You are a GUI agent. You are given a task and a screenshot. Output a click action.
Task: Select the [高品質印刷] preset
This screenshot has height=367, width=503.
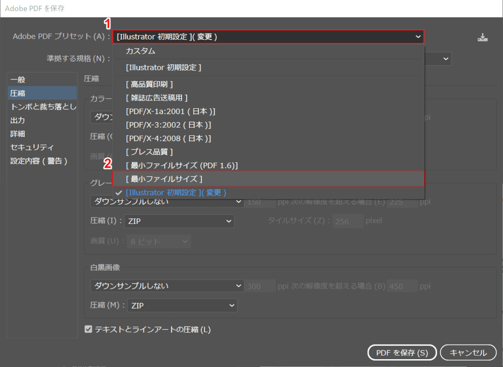268,84
